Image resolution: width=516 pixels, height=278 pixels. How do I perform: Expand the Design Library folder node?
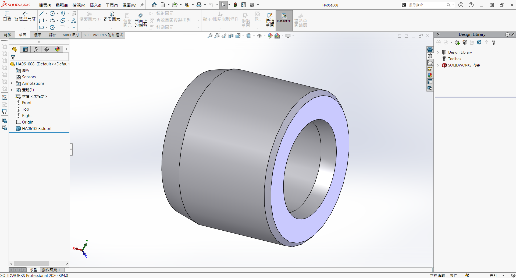pyautogui.click(x=438, y=52)
